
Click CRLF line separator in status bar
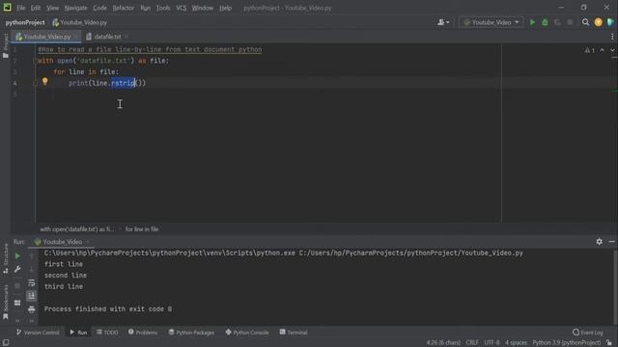(x=472, y=343)
